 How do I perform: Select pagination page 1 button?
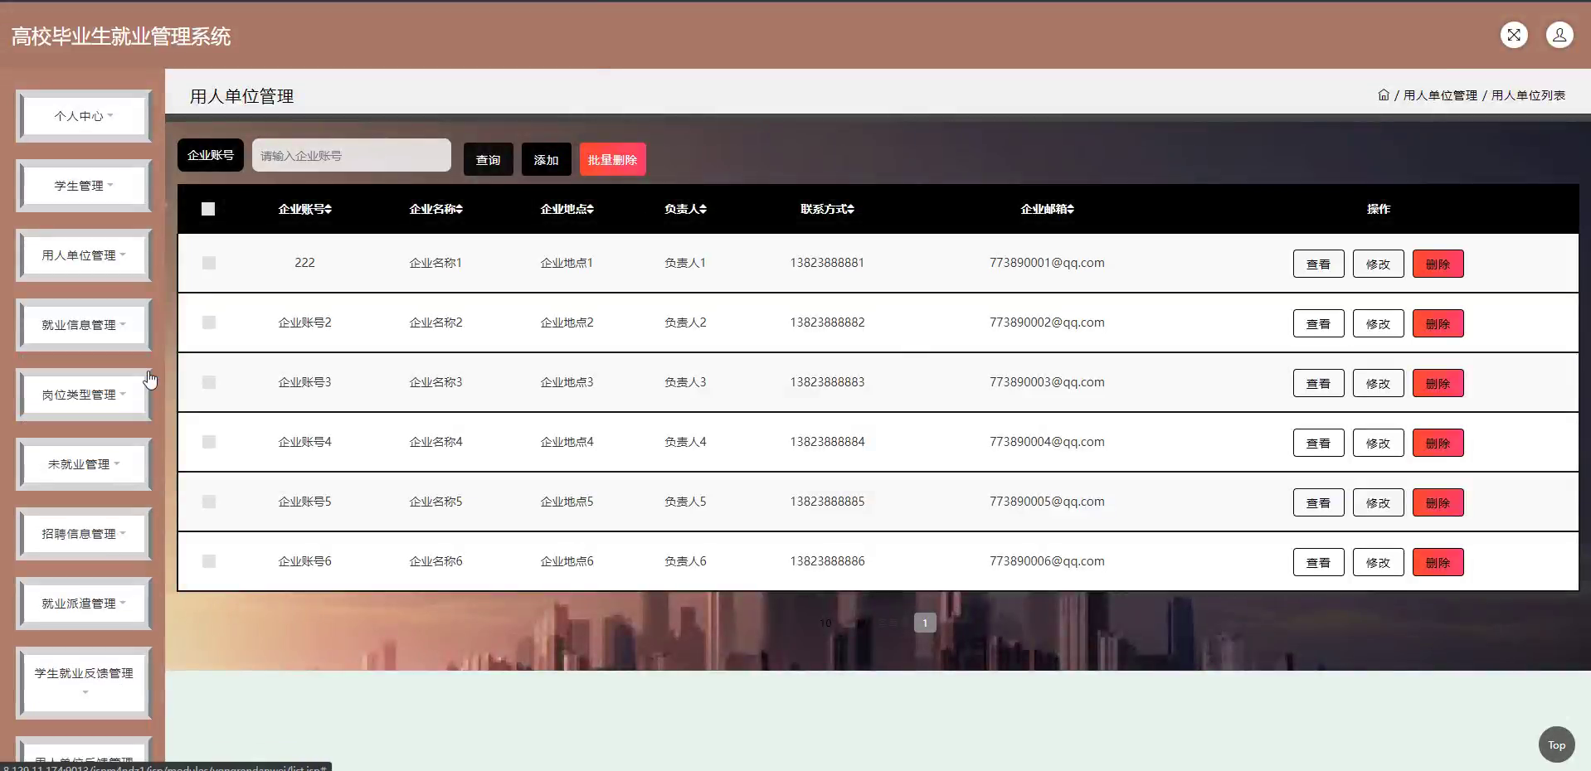[x=925, y=623]
